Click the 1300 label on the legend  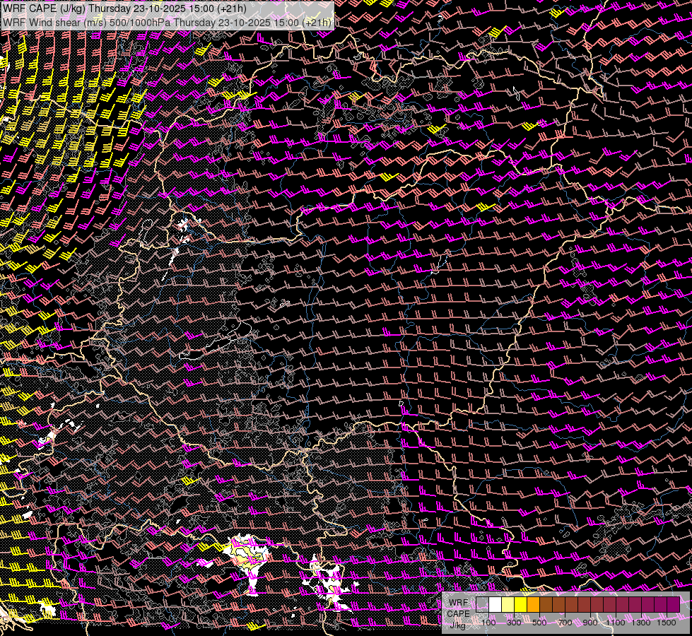click(641, 623)
